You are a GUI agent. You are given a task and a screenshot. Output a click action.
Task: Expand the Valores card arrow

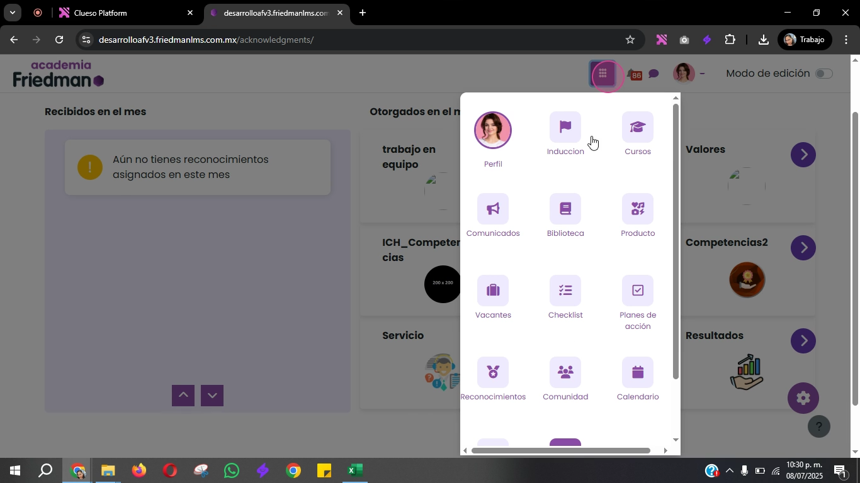tap(803, 154)
